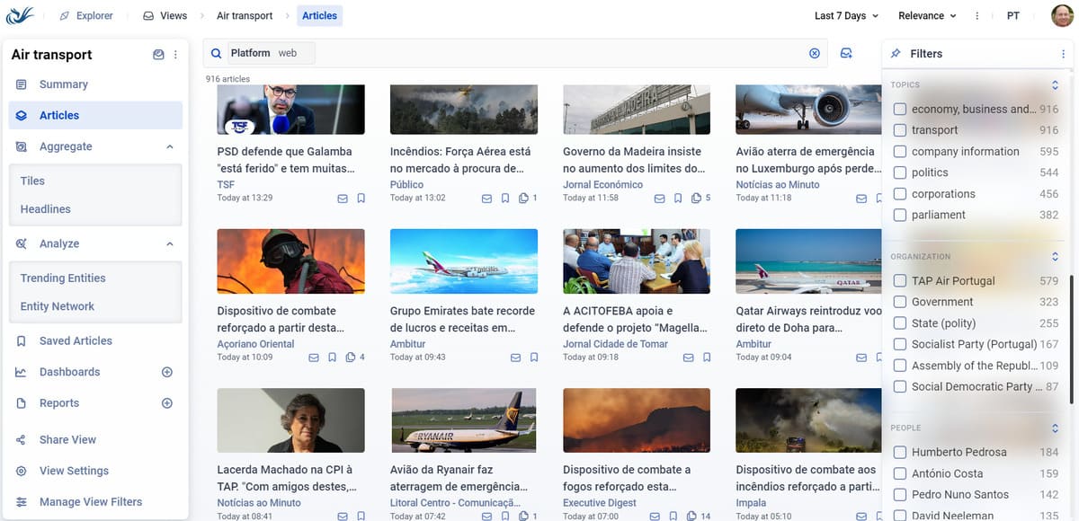Go to Explorer in the breadcrumb
The image size is (1079, 521).
[86, 16]
